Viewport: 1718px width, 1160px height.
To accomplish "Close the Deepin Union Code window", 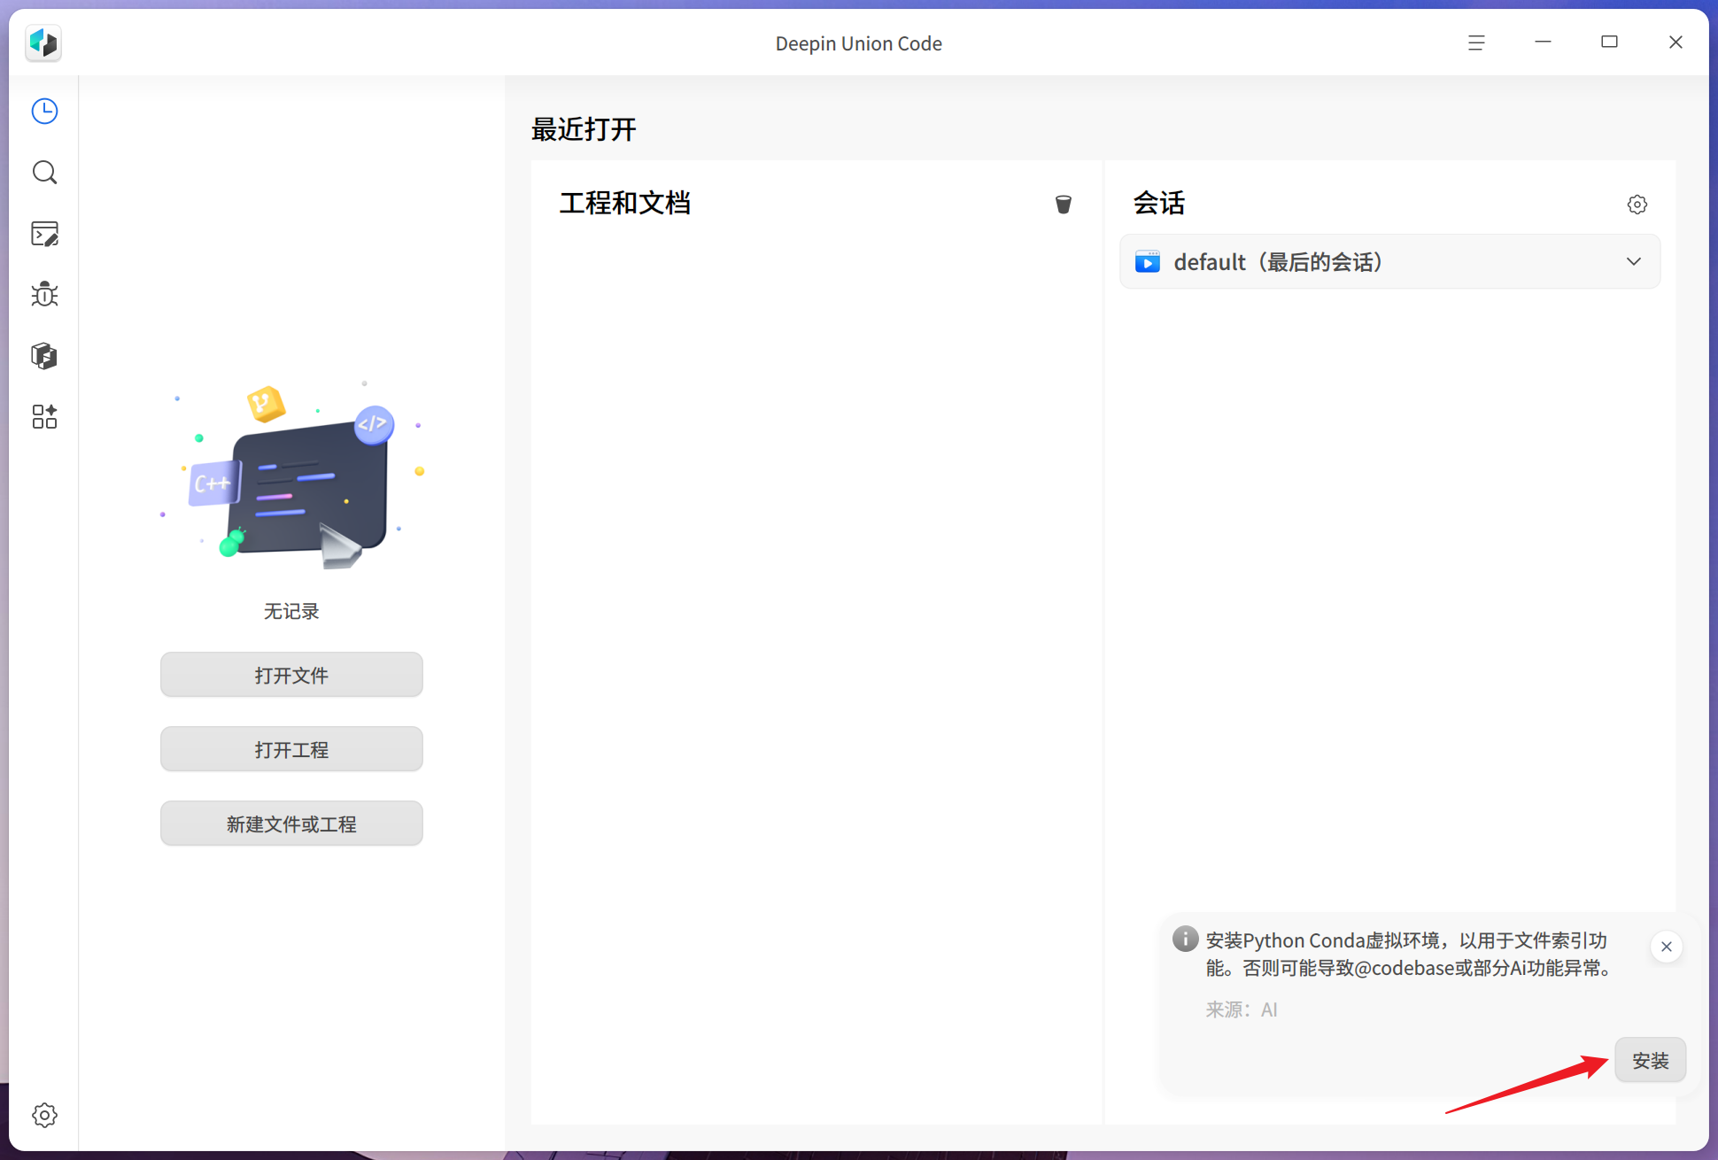I will (1675, 43).
